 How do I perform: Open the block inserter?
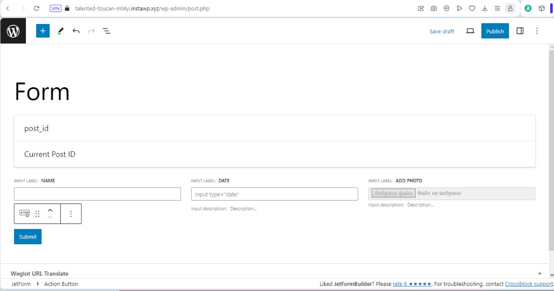point(42,30)
